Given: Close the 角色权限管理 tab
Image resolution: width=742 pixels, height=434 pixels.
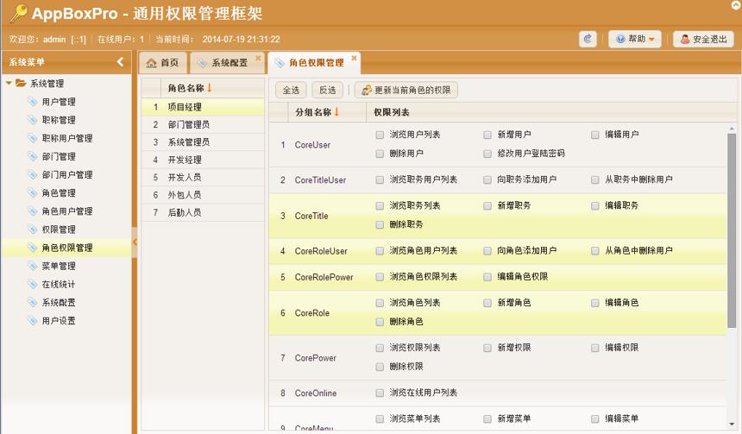Looking at the screenshot, I should [354, 58].
